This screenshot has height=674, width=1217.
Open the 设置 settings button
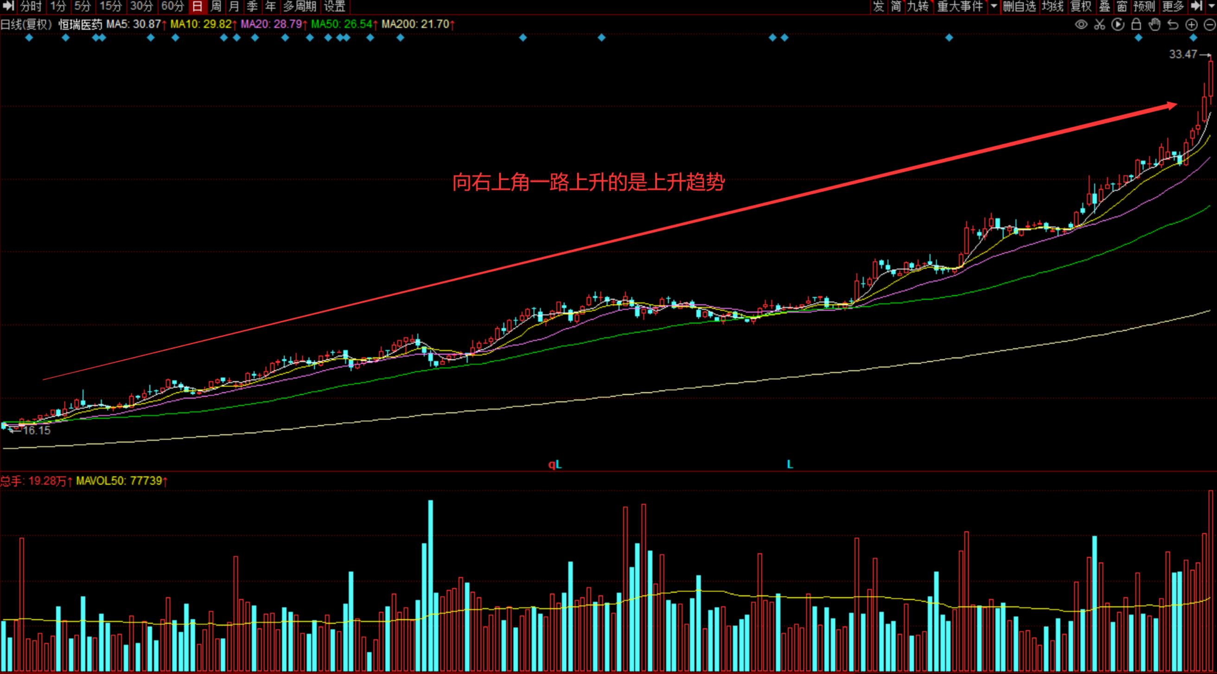[x=334, y=6]
